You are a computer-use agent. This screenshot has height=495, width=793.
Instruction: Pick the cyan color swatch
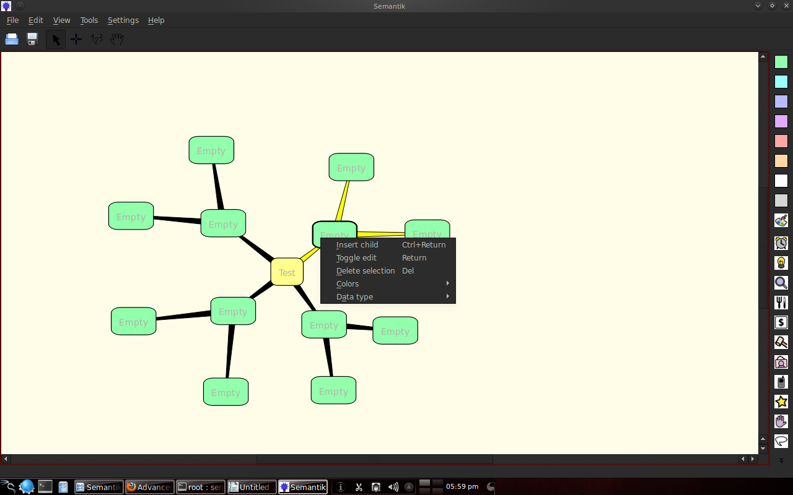click(781, 82)
